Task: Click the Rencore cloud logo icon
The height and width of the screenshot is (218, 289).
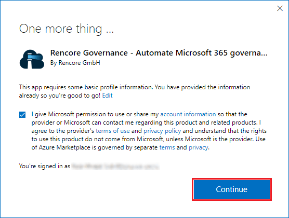Action: click(32, 59)
